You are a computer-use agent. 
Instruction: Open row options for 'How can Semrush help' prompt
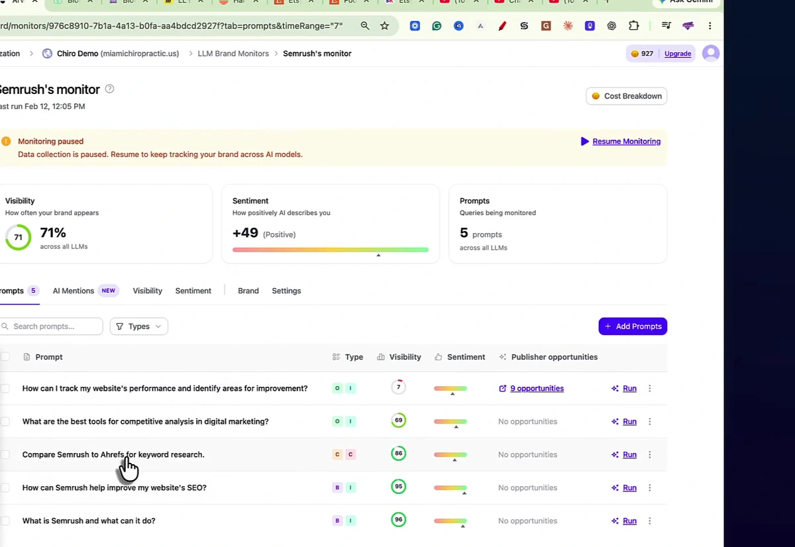coord(649,488)
